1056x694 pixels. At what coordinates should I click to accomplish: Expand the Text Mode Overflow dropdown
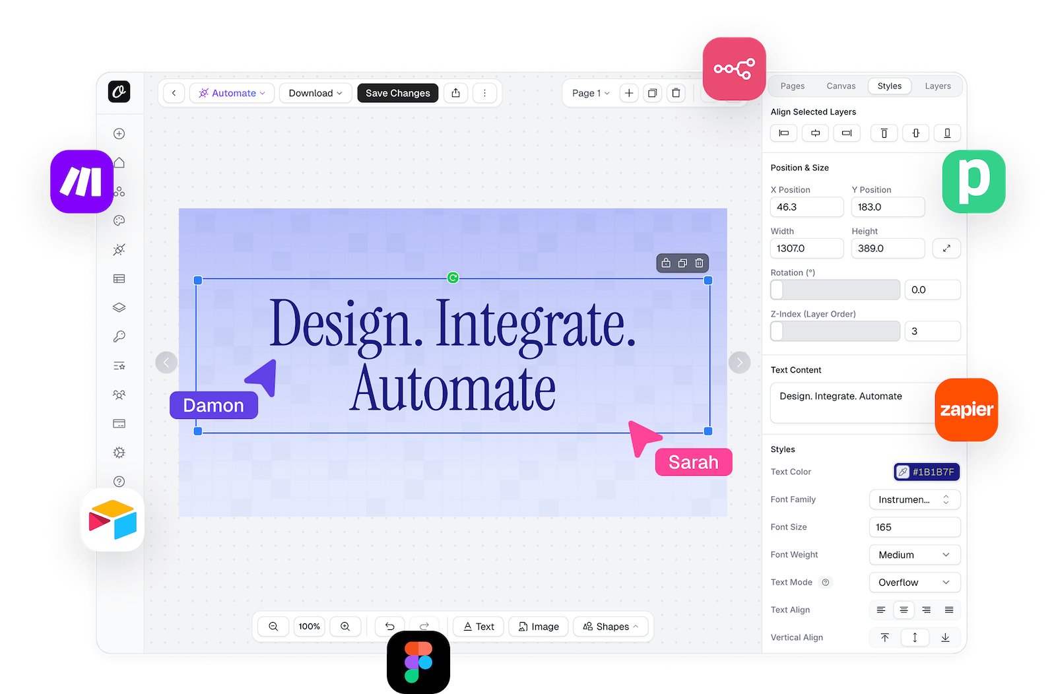tap(914, 583)
